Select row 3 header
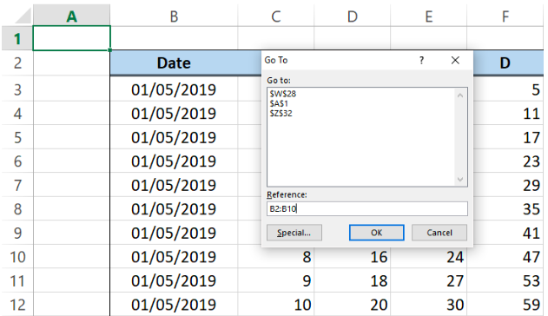The width and height of the screenshot is (548, 316). point(17,89)
